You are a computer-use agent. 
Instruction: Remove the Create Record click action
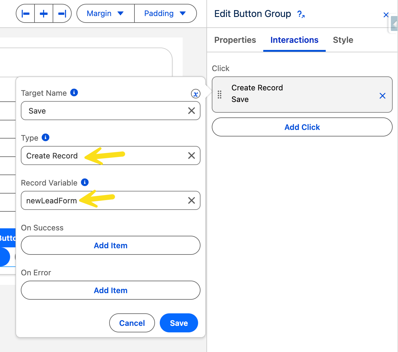click(x=383, y=96)
